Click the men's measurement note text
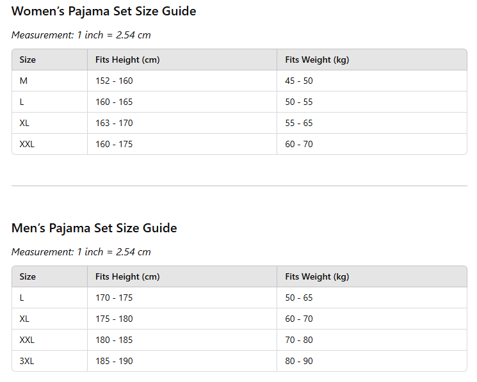 click(x=81, y=252)
